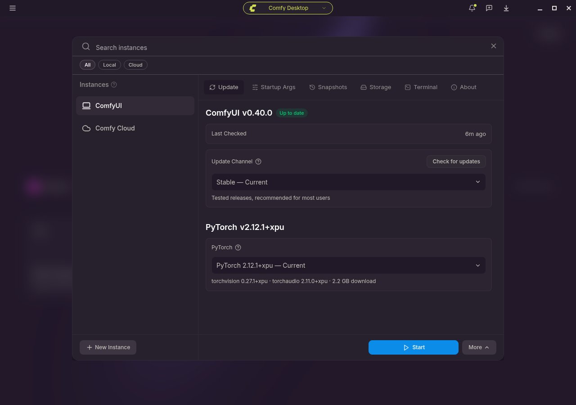Open the Terminal tab
This screenshot has height=405, width=576.
tap(421, 87)
